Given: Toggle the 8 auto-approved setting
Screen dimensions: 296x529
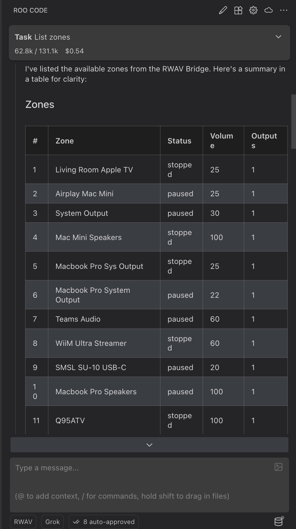Looking at the screenshot, I should coord(104,522).
